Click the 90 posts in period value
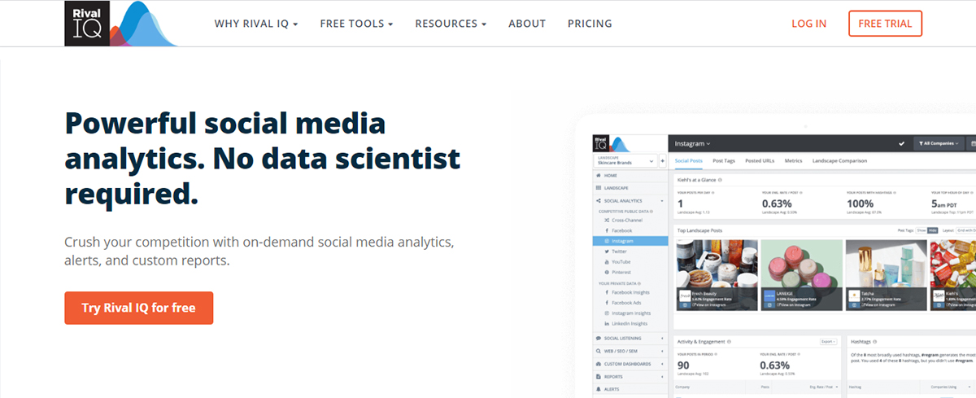976x398 pixels. click(x=684, y=365)
